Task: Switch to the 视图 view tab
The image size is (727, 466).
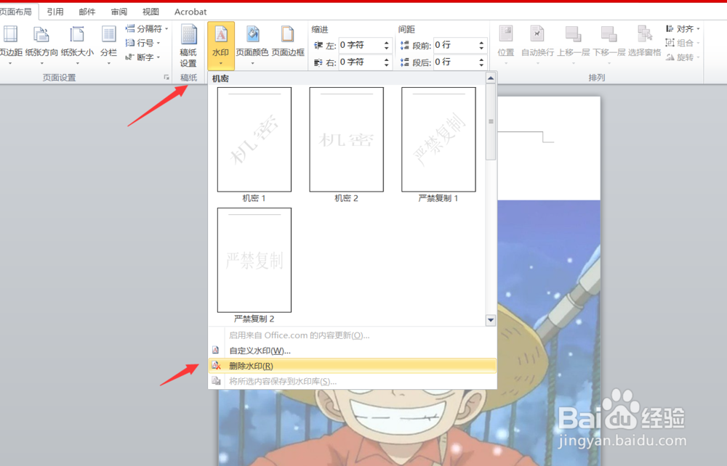Action: tap(150, 12)
